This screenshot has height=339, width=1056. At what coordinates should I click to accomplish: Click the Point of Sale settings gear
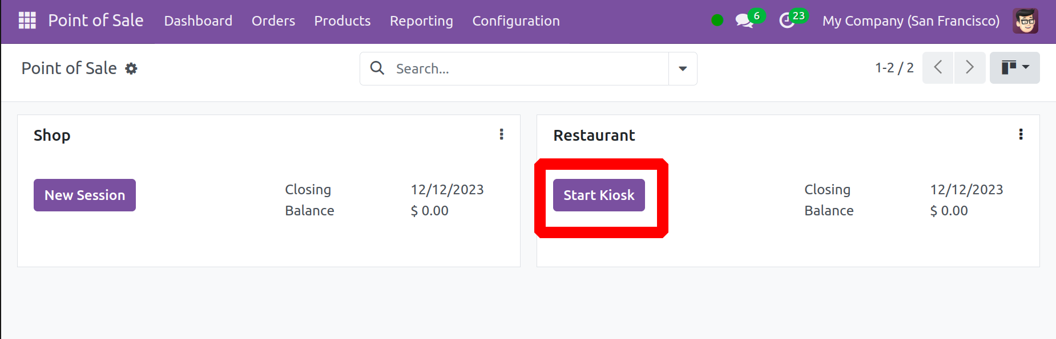click(131, 69)
